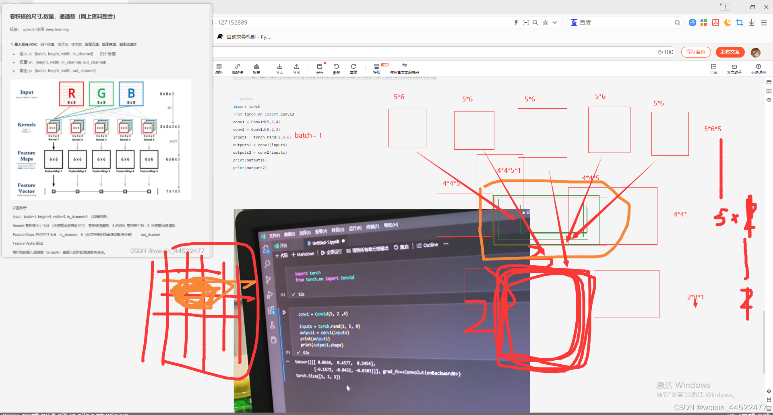This screenshot has width=773, height=415.
Task: Click the 导出 export icon
Action: pos(297,69)
